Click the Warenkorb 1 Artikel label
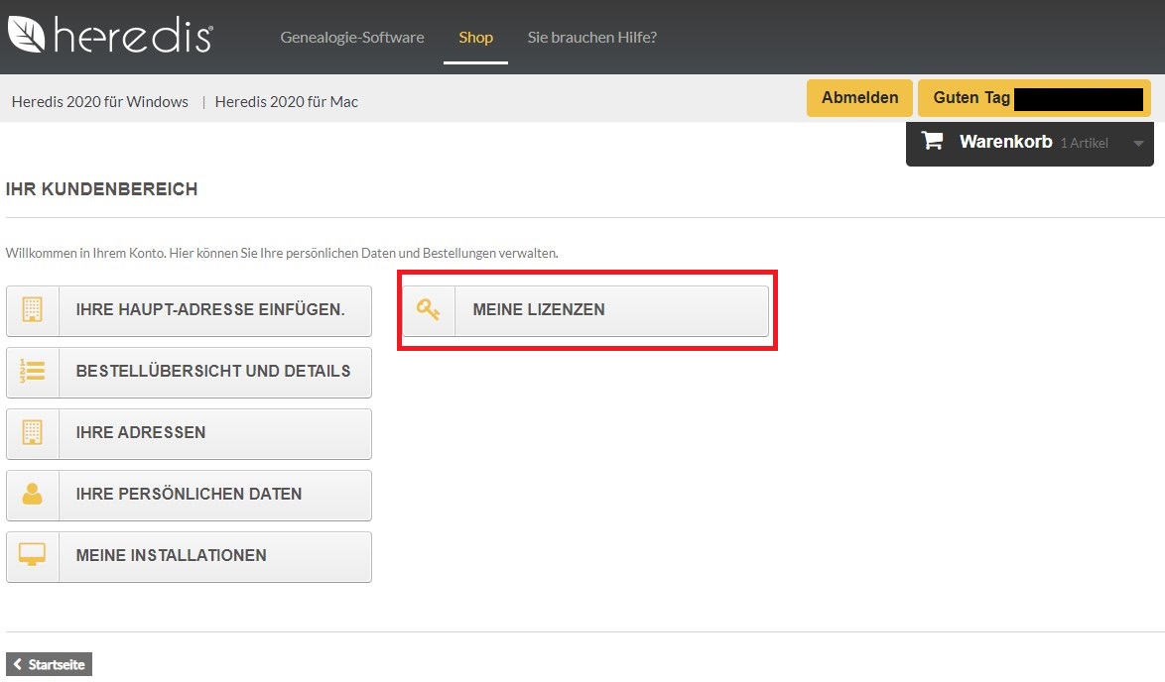 coord(1032,143)
